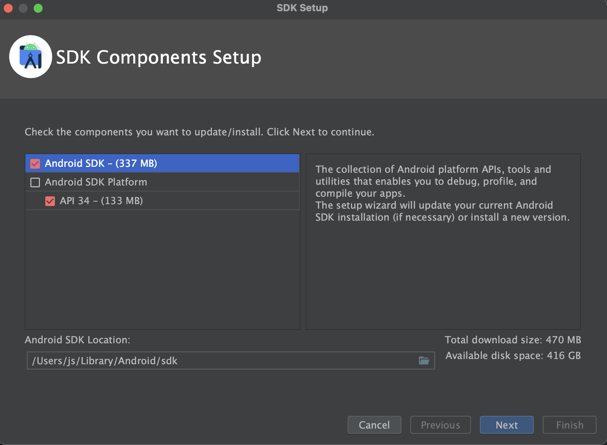Click the SDK Setup window title
Image resolution: width=607 pixels, height=445 pixels.
tap(302, 8)
